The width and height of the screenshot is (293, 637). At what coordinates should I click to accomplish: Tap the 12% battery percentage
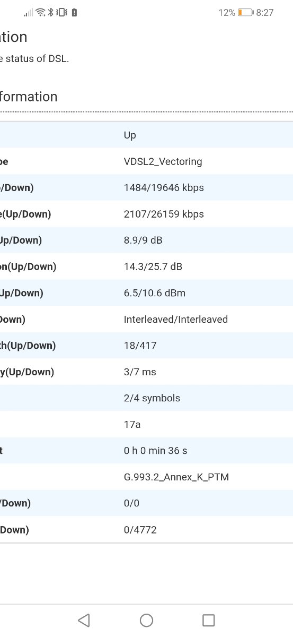pyautogui.click(x=227, y=12)
